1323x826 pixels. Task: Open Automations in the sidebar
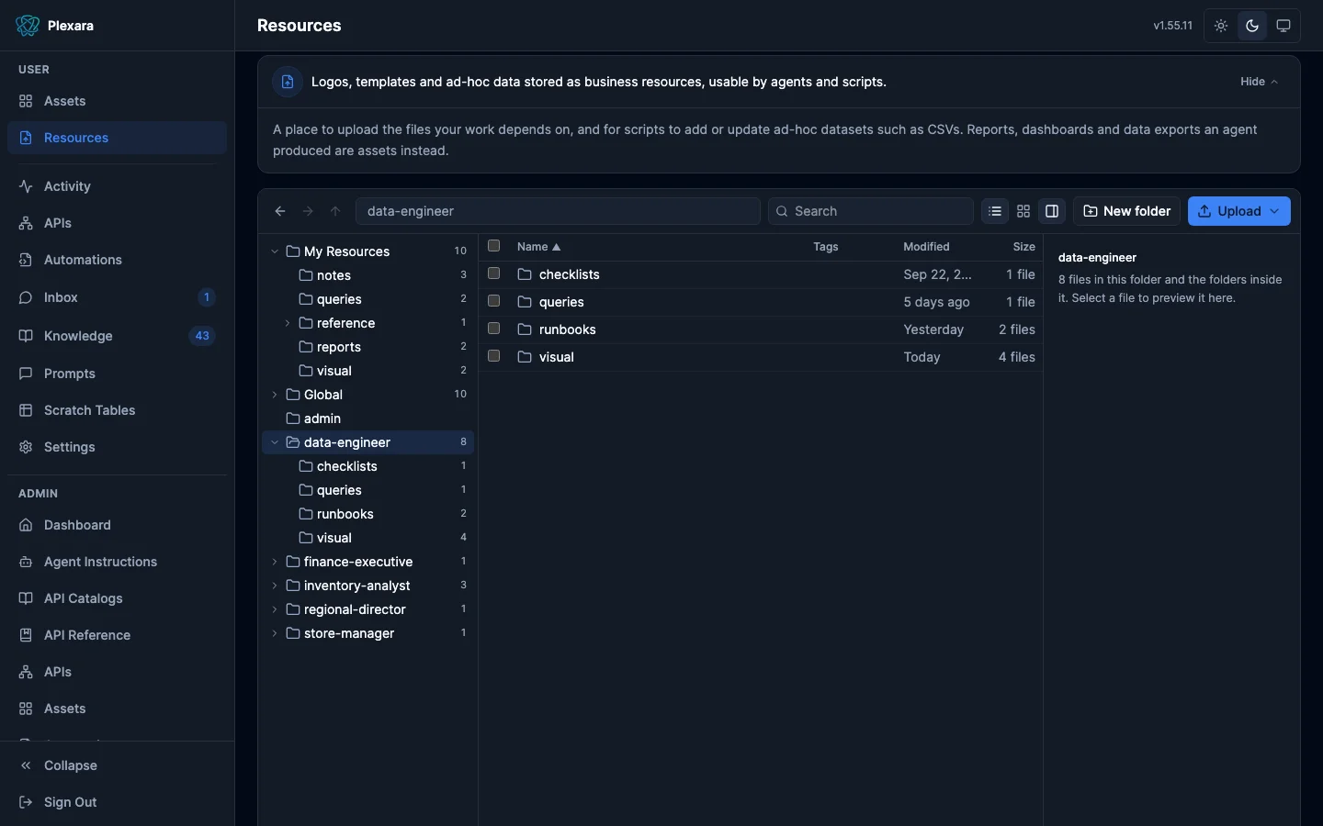(117, 260)
